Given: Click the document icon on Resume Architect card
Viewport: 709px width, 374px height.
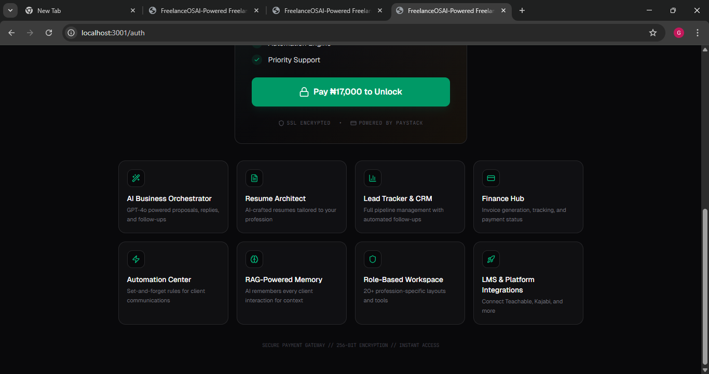Looking at the screenshot, I should pos(254,178).
